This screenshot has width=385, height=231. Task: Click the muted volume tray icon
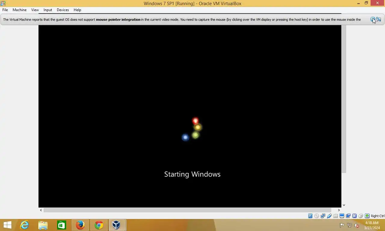tap(357, 225)
